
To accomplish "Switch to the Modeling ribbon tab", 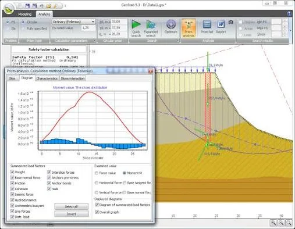I will [x=25, y=14].
